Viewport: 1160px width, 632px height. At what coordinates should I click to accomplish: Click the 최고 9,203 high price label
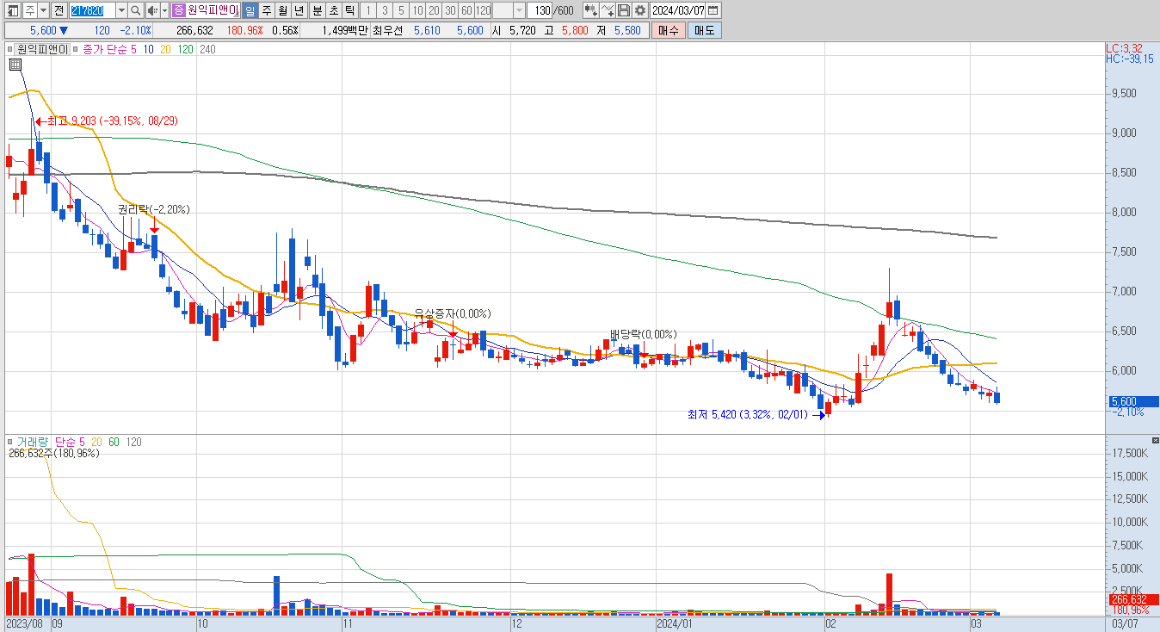pyautogui.click(x=112, y=121)
